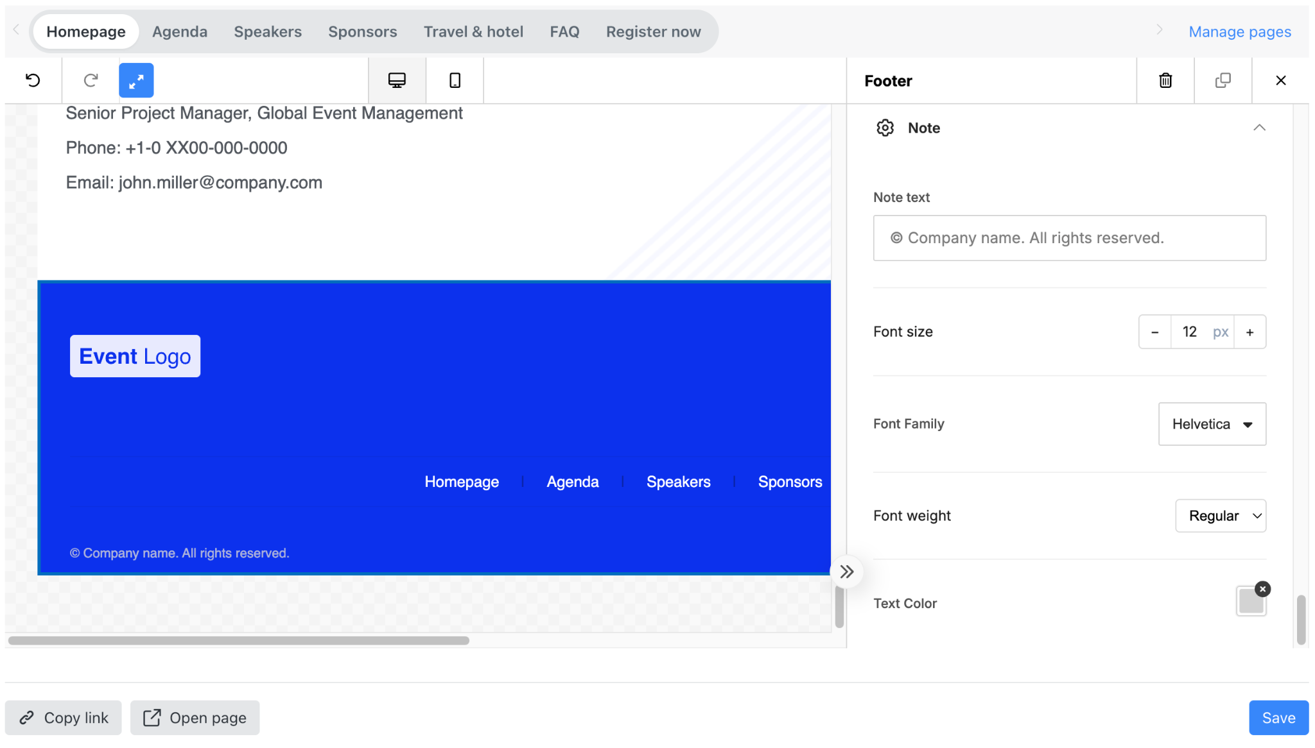Open the Font Family Helvetica dropdown
Viewport: 1315px width, 748px height.
pyautogui.click(x=1212, y=424)
